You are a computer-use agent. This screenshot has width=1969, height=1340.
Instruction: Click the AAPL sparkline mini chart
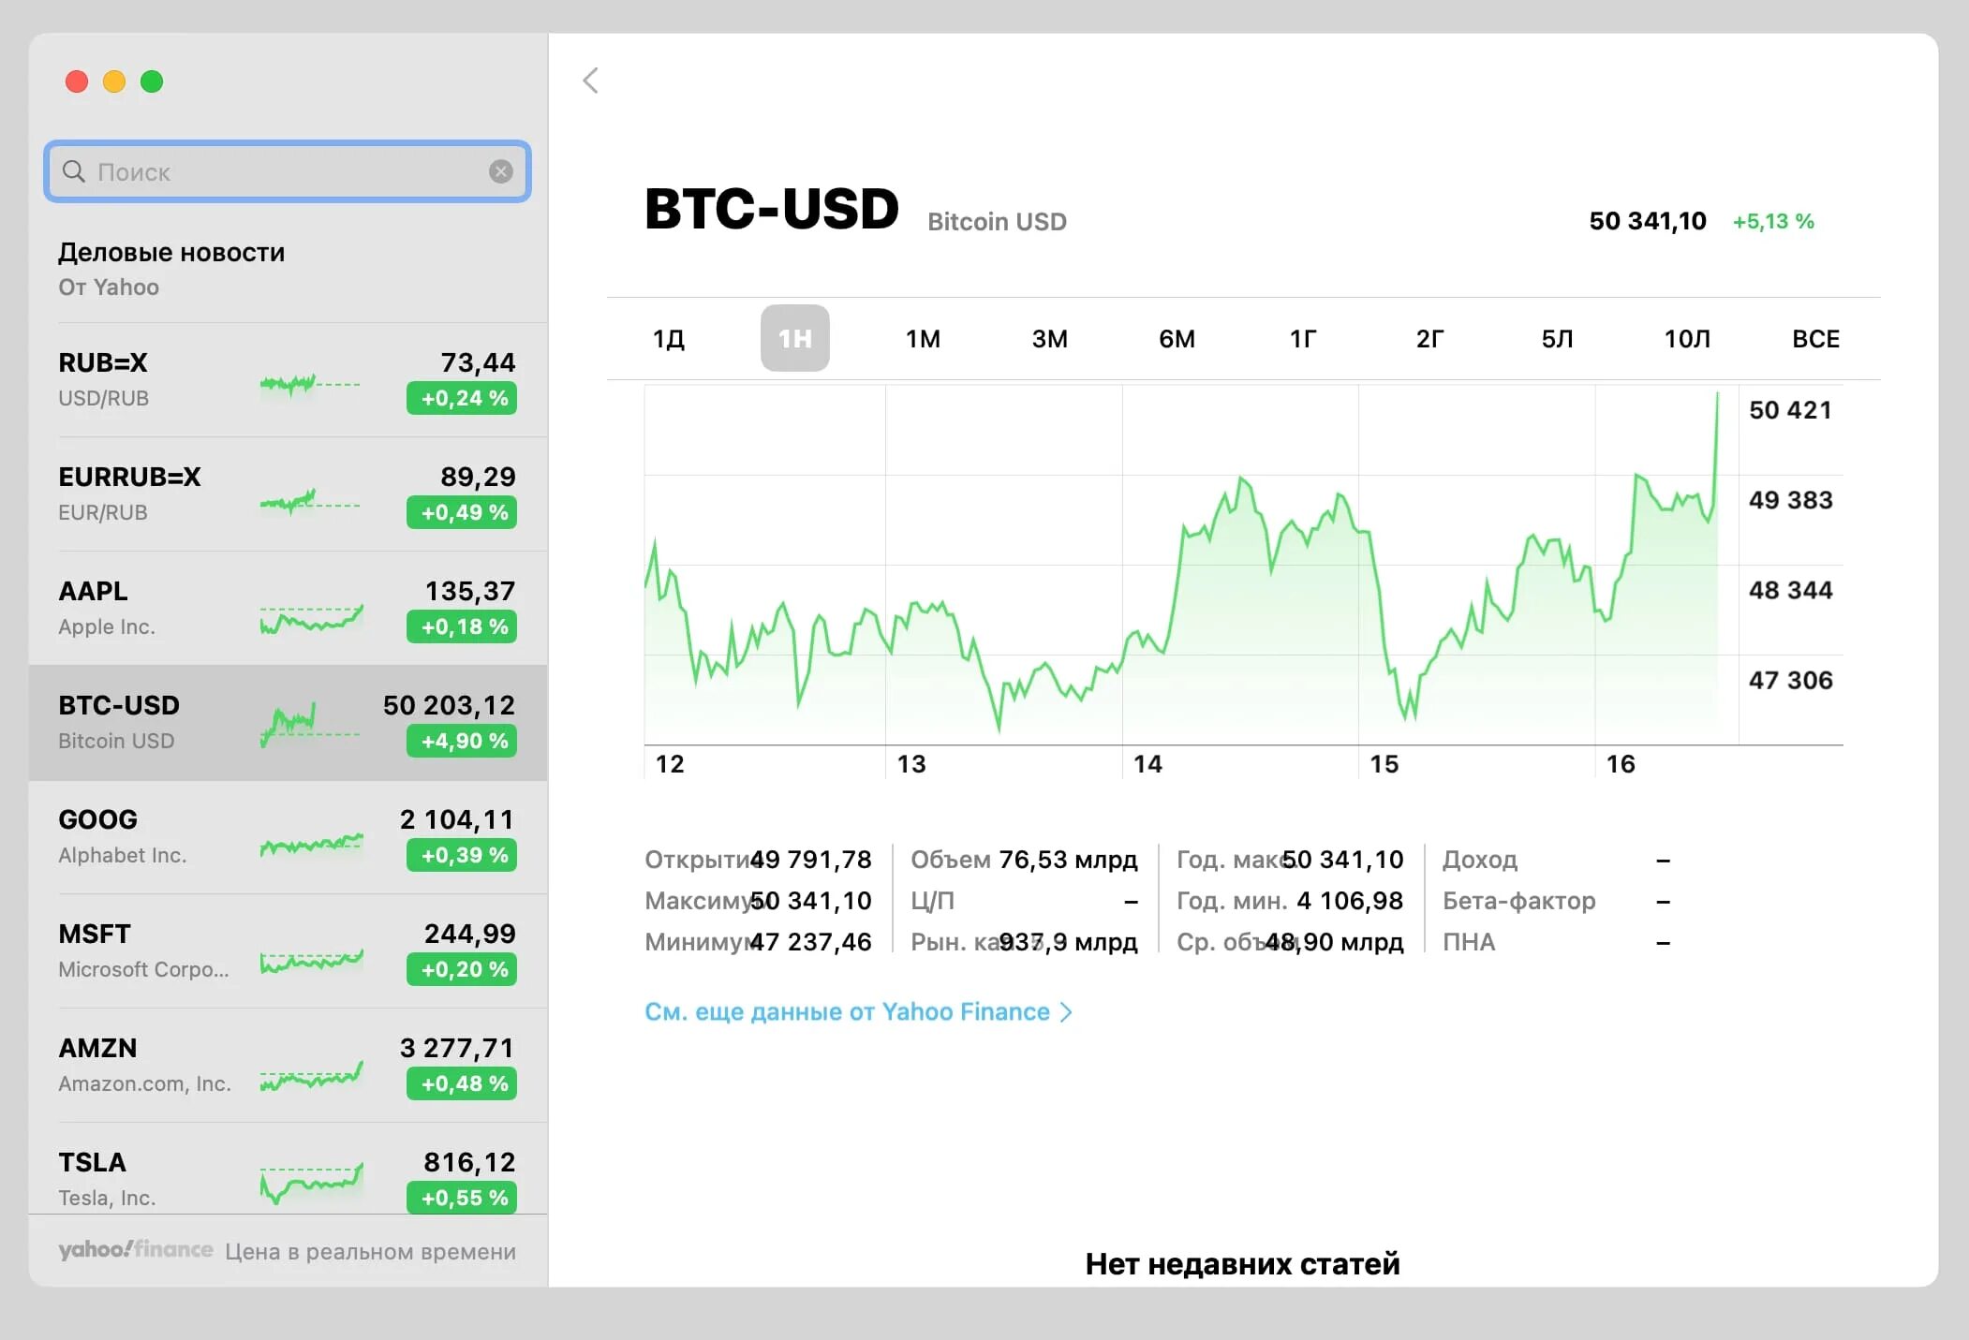pos(312,619)
